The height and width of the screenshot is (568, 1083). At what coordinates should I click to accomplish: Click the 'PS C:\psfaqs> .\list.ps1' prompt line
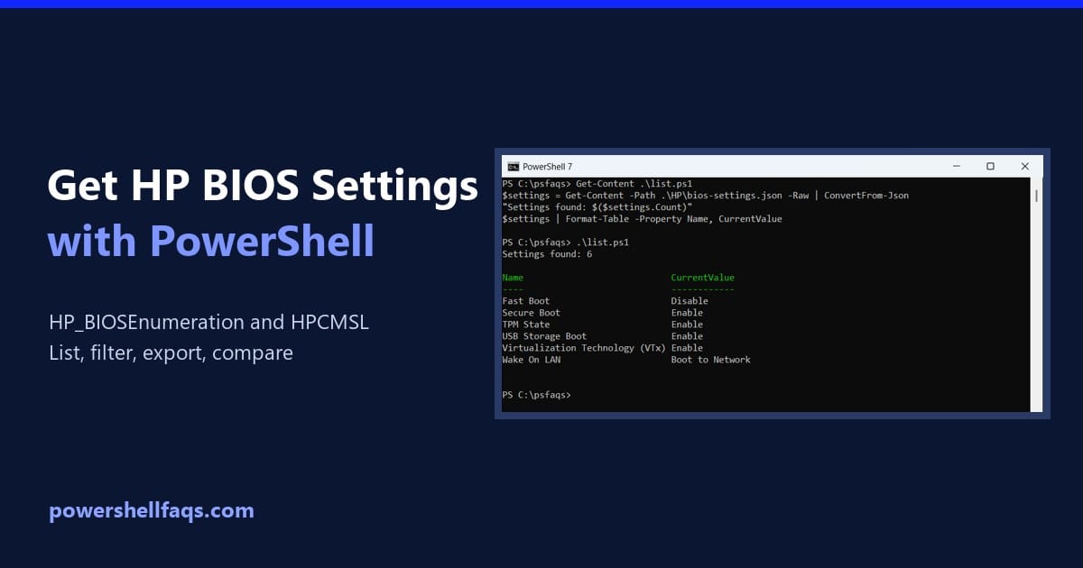coord(566,243)
